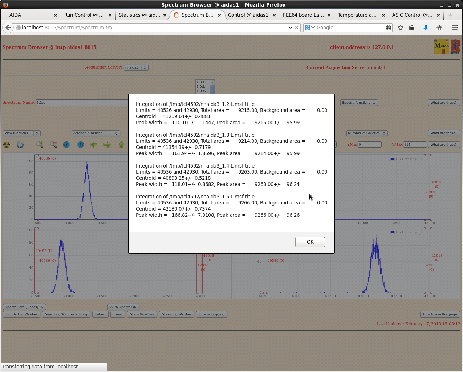This screenshot has height=372, width=463.
Task: Switch to the Run Control browser tab
Action: click(84, 15)
